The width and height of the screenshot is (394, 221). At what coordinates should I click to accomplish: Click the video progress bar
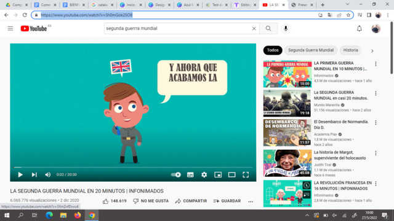[133, 167]
